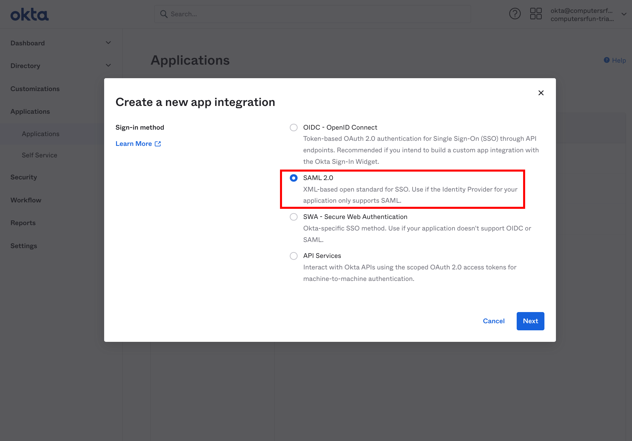Open the Security menu in the sidebar

[x=24, y=177]
